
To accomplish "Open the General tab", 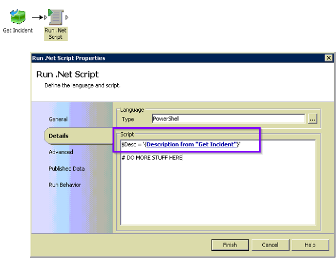I will pos(58,119).
